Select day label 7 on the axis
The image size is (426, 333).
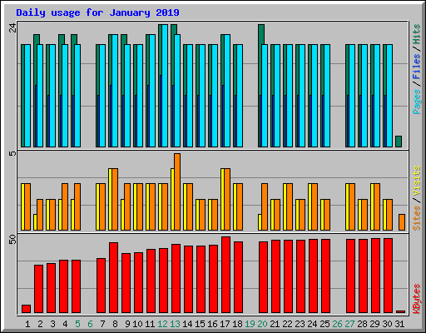[x=102, y=324]
